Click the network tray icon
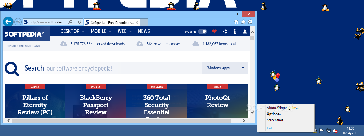 pyautogui.click(x=329, y=131)
